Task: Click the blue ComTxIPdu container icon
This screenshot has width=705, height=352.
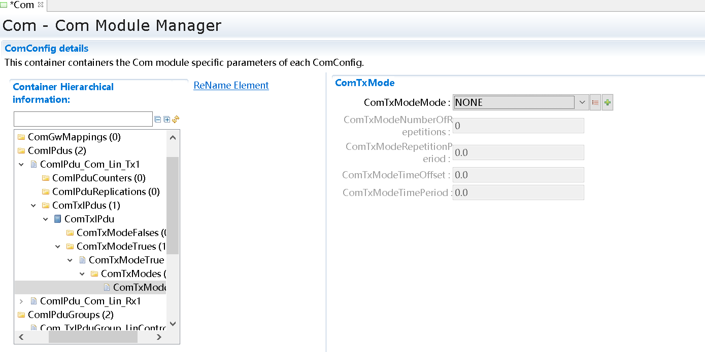Action: point(57,219)
